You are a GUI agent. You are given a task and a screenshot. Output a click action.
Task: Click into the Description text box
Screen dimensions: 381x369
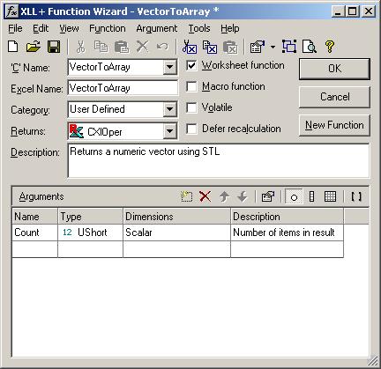coord(219,160)
